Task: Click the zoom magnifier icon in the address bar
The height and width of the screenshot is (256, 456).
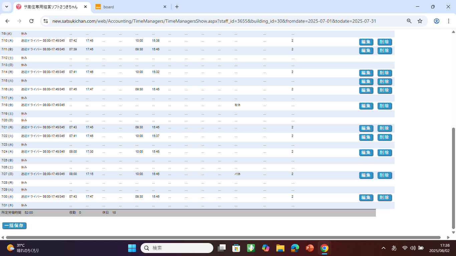Action: 409,21
